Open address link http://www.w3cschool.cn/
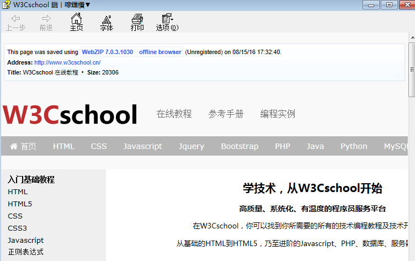The height and width of the screenshot is (261, 415). point(67,62)
